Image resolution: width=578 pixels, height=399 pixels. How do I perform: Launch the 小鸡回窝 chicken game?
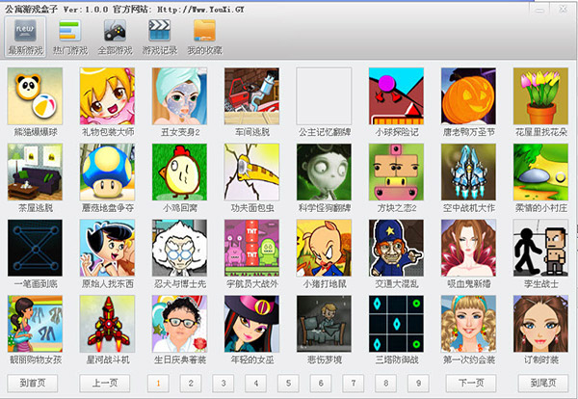coord(179,172)
